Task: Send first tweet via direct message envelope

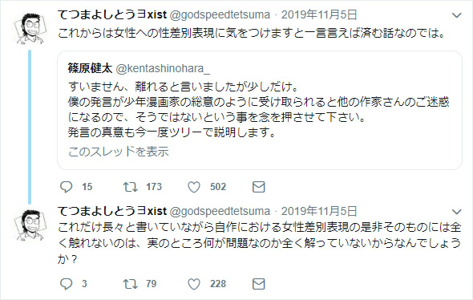Action: click(258, 187)
